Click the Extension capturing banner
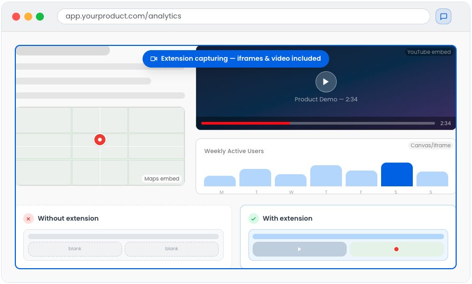 click(x=236, y=59)
